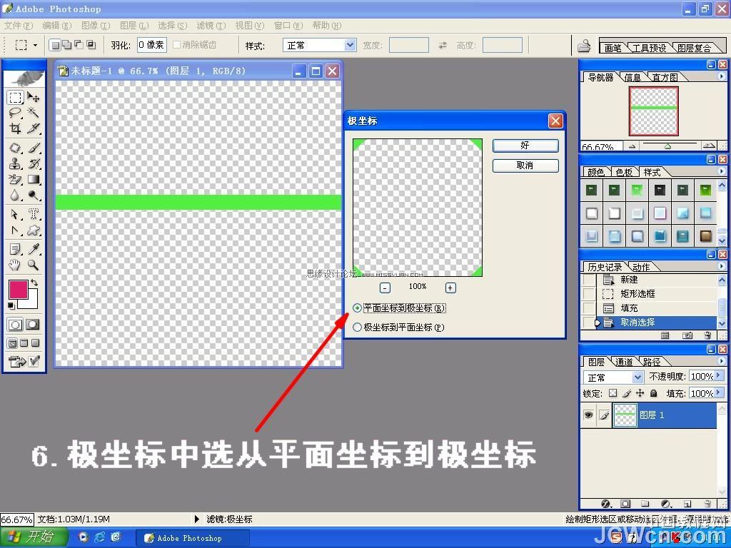Open the layer blend mode 正常 dropdown

point(637,377)
